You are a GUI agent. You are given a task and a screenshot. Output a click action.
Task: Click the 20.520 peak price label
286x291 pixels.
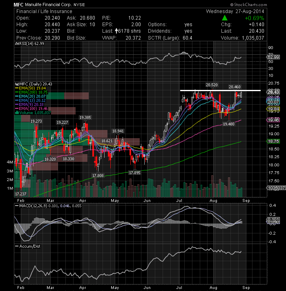[x=212, y=85]
